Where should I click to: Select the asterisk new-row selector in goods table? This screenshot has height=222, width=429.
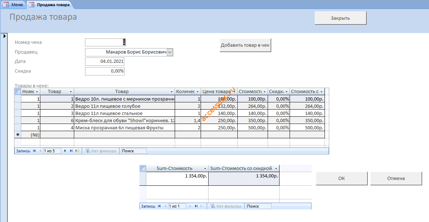pyautogui.click(x=18, y=134)
